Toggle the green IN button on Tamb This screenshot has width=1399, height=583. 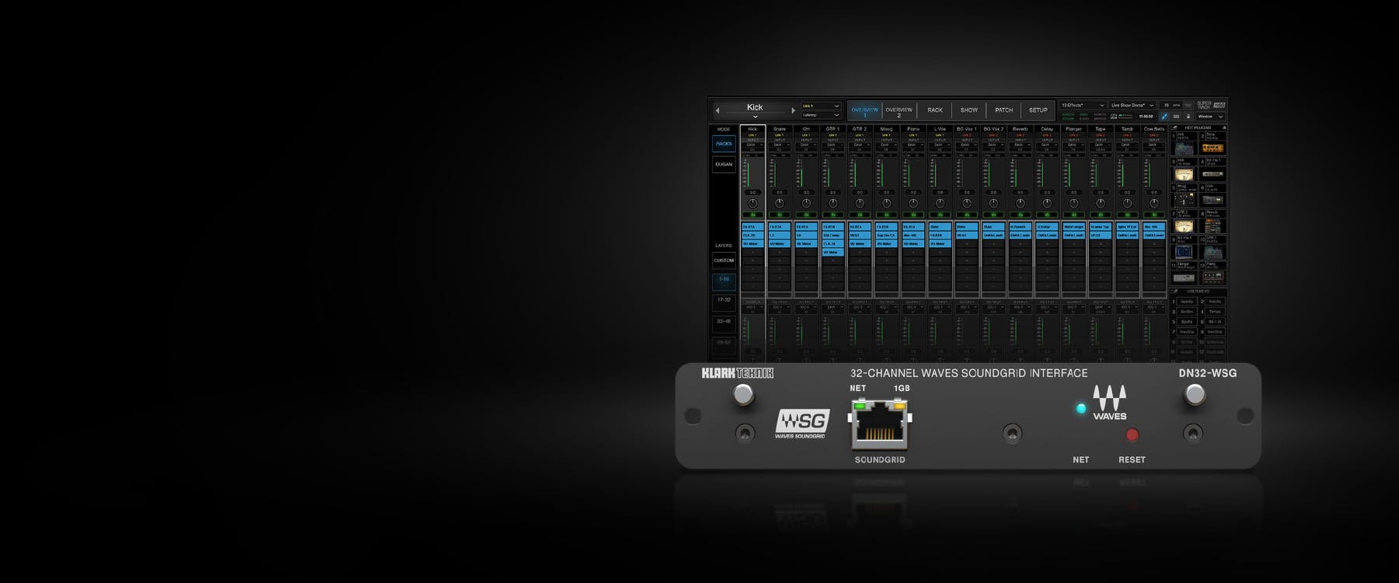pyautogui.click(x=1127, y=215)
